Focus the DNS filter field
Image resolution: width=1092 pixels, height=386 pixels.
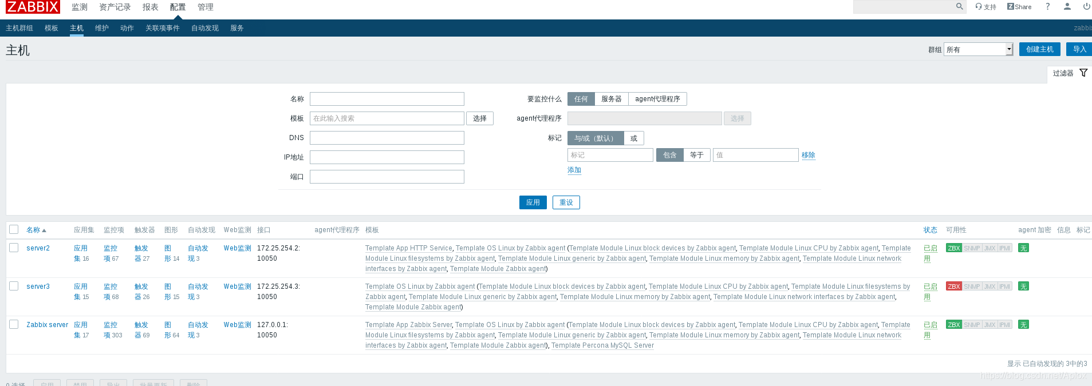387,138
